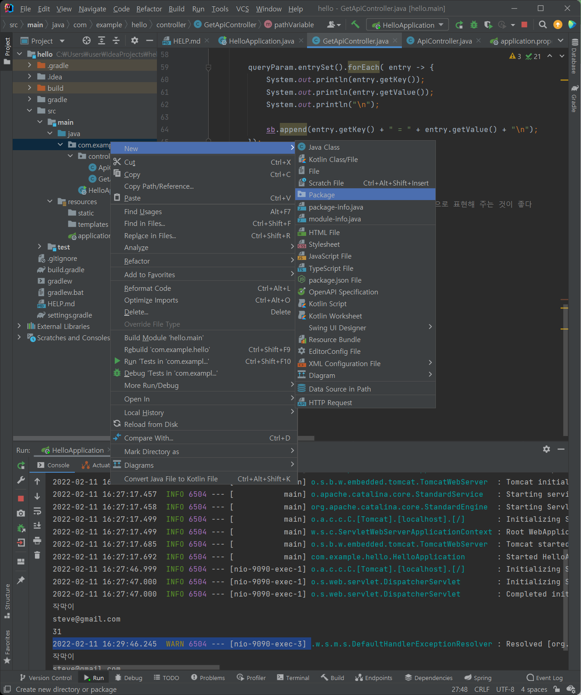Click the red Stop icon in top toolbar
This screenshot has height=695, width=581.
coord(524,24)
